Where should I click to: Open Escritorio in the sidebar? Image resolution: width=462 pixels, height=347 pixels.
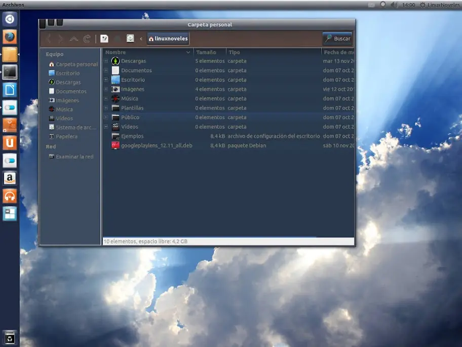coord(64,73)
